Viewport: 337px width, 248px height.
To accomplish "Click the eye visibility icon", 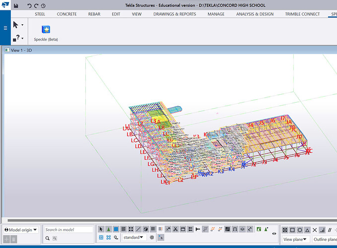I will (x=274, y=234).
